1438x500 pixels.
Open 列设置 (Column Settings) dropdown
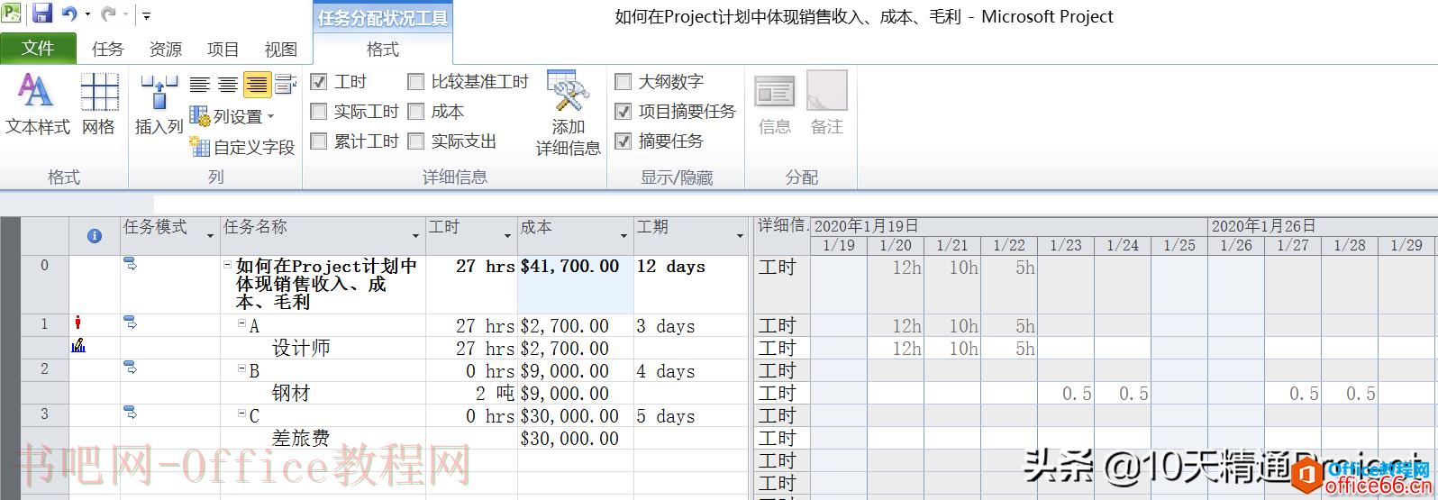tap(232, 116)
